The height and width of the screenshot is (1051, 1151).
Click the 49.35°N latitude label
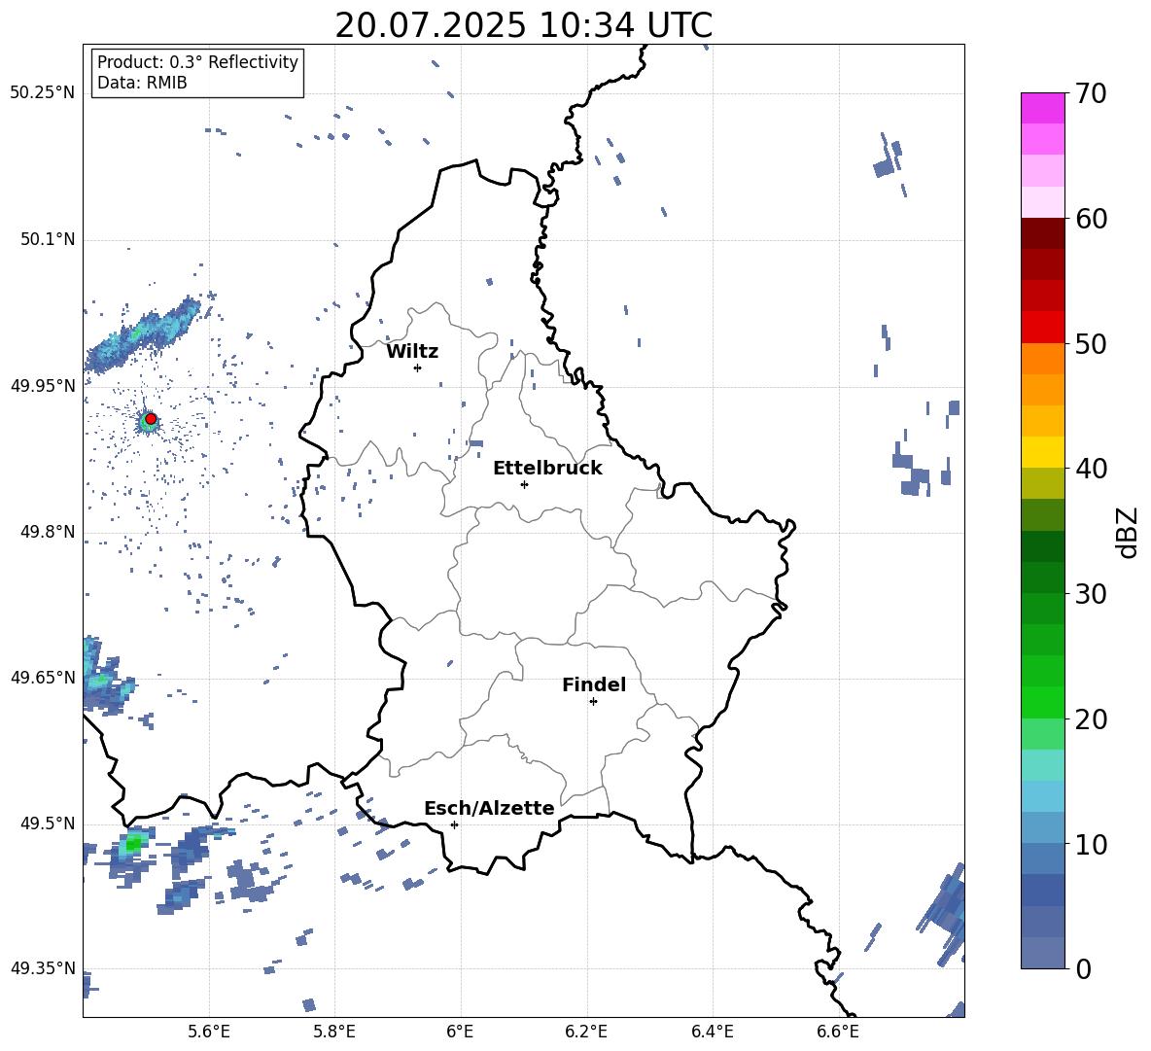click(43, 968)
